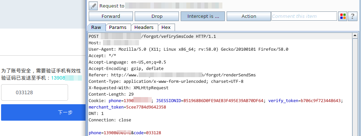Screen dimensions: 361x136
Task: Click the verification code field showing 033128
Action: (35, 92)
